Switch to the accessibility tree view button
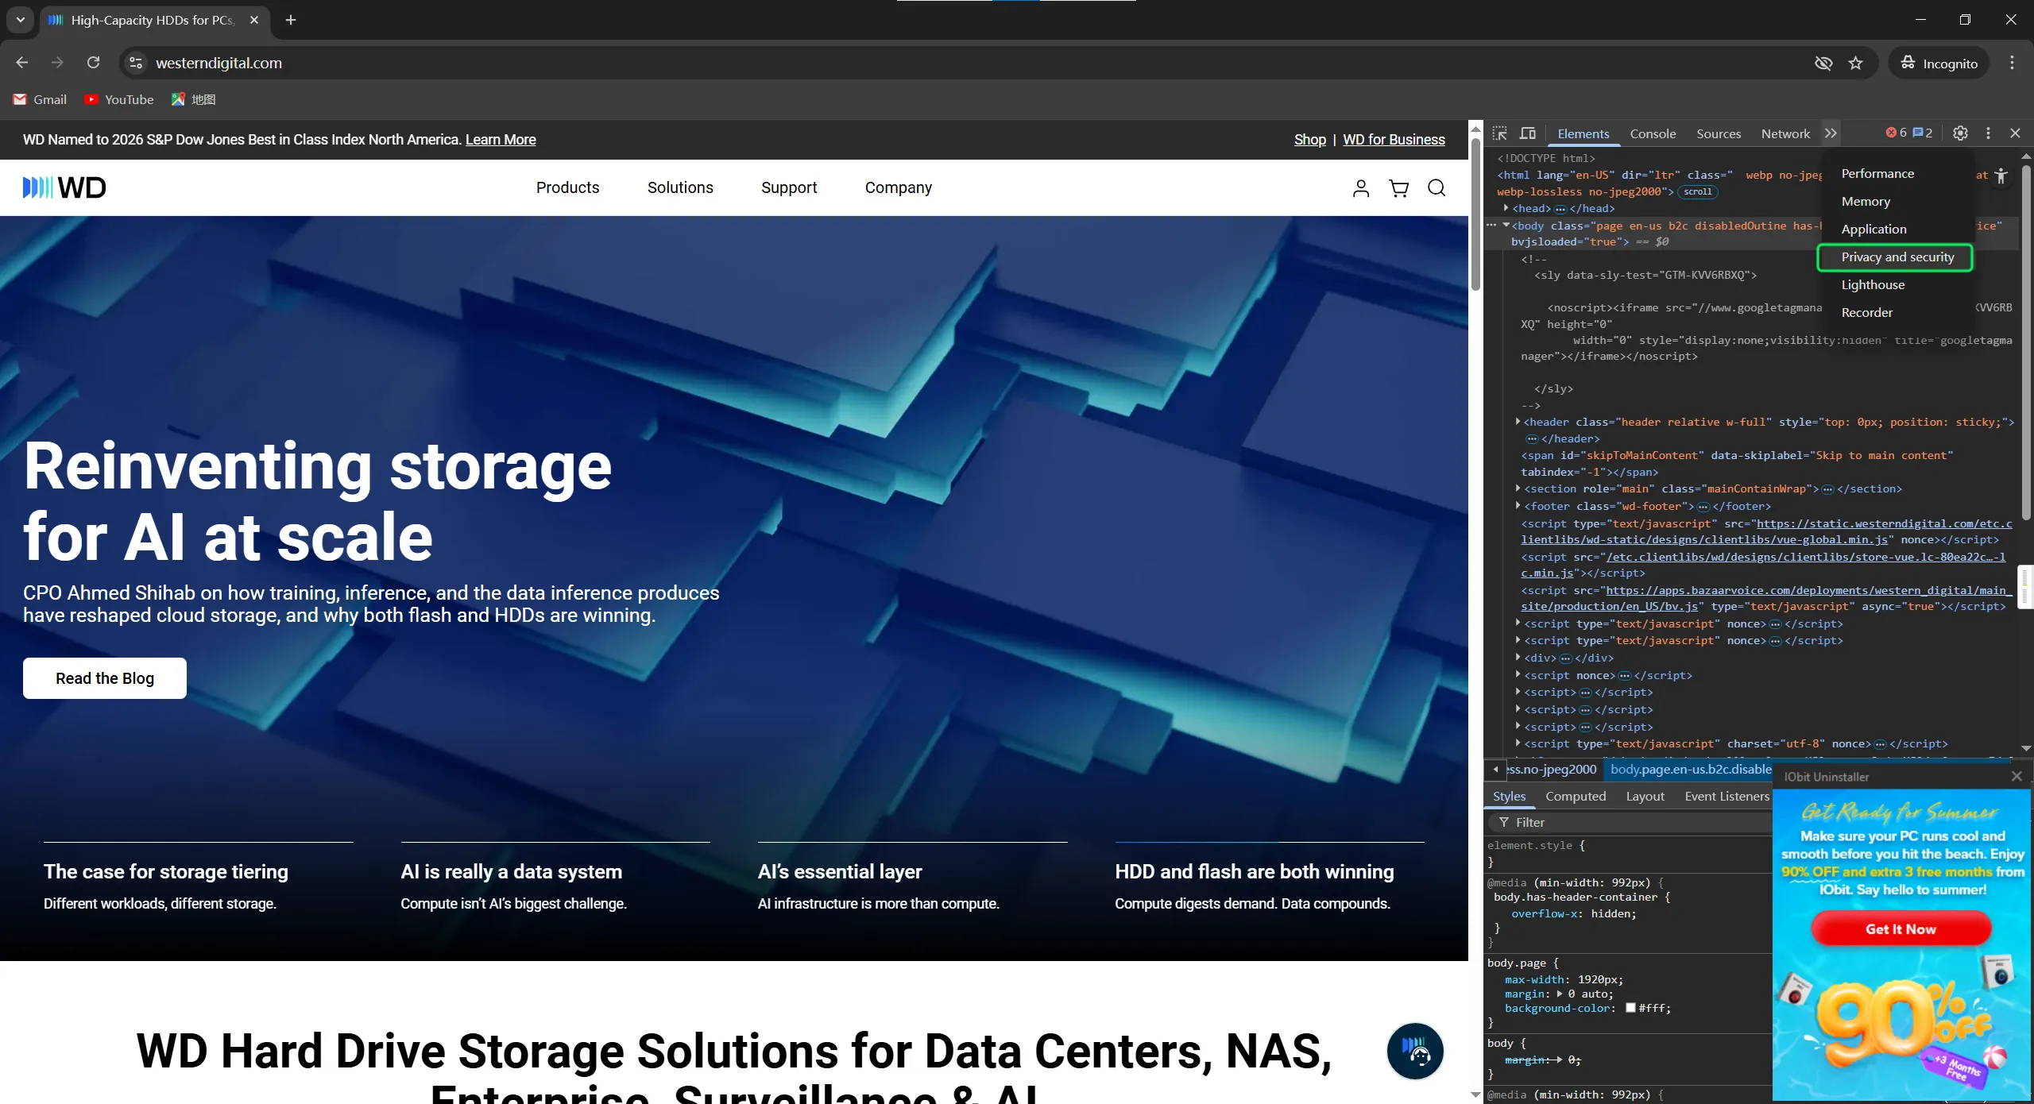Image resolution: width=2034 pixels, height=1104 pixels. point(2001,176)
